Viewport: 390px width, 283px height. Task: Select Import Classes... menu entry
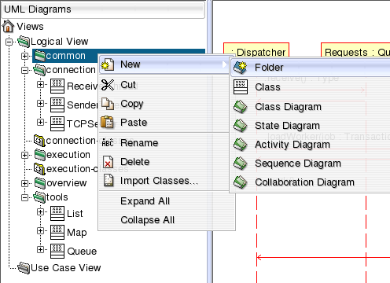(164, 181)
